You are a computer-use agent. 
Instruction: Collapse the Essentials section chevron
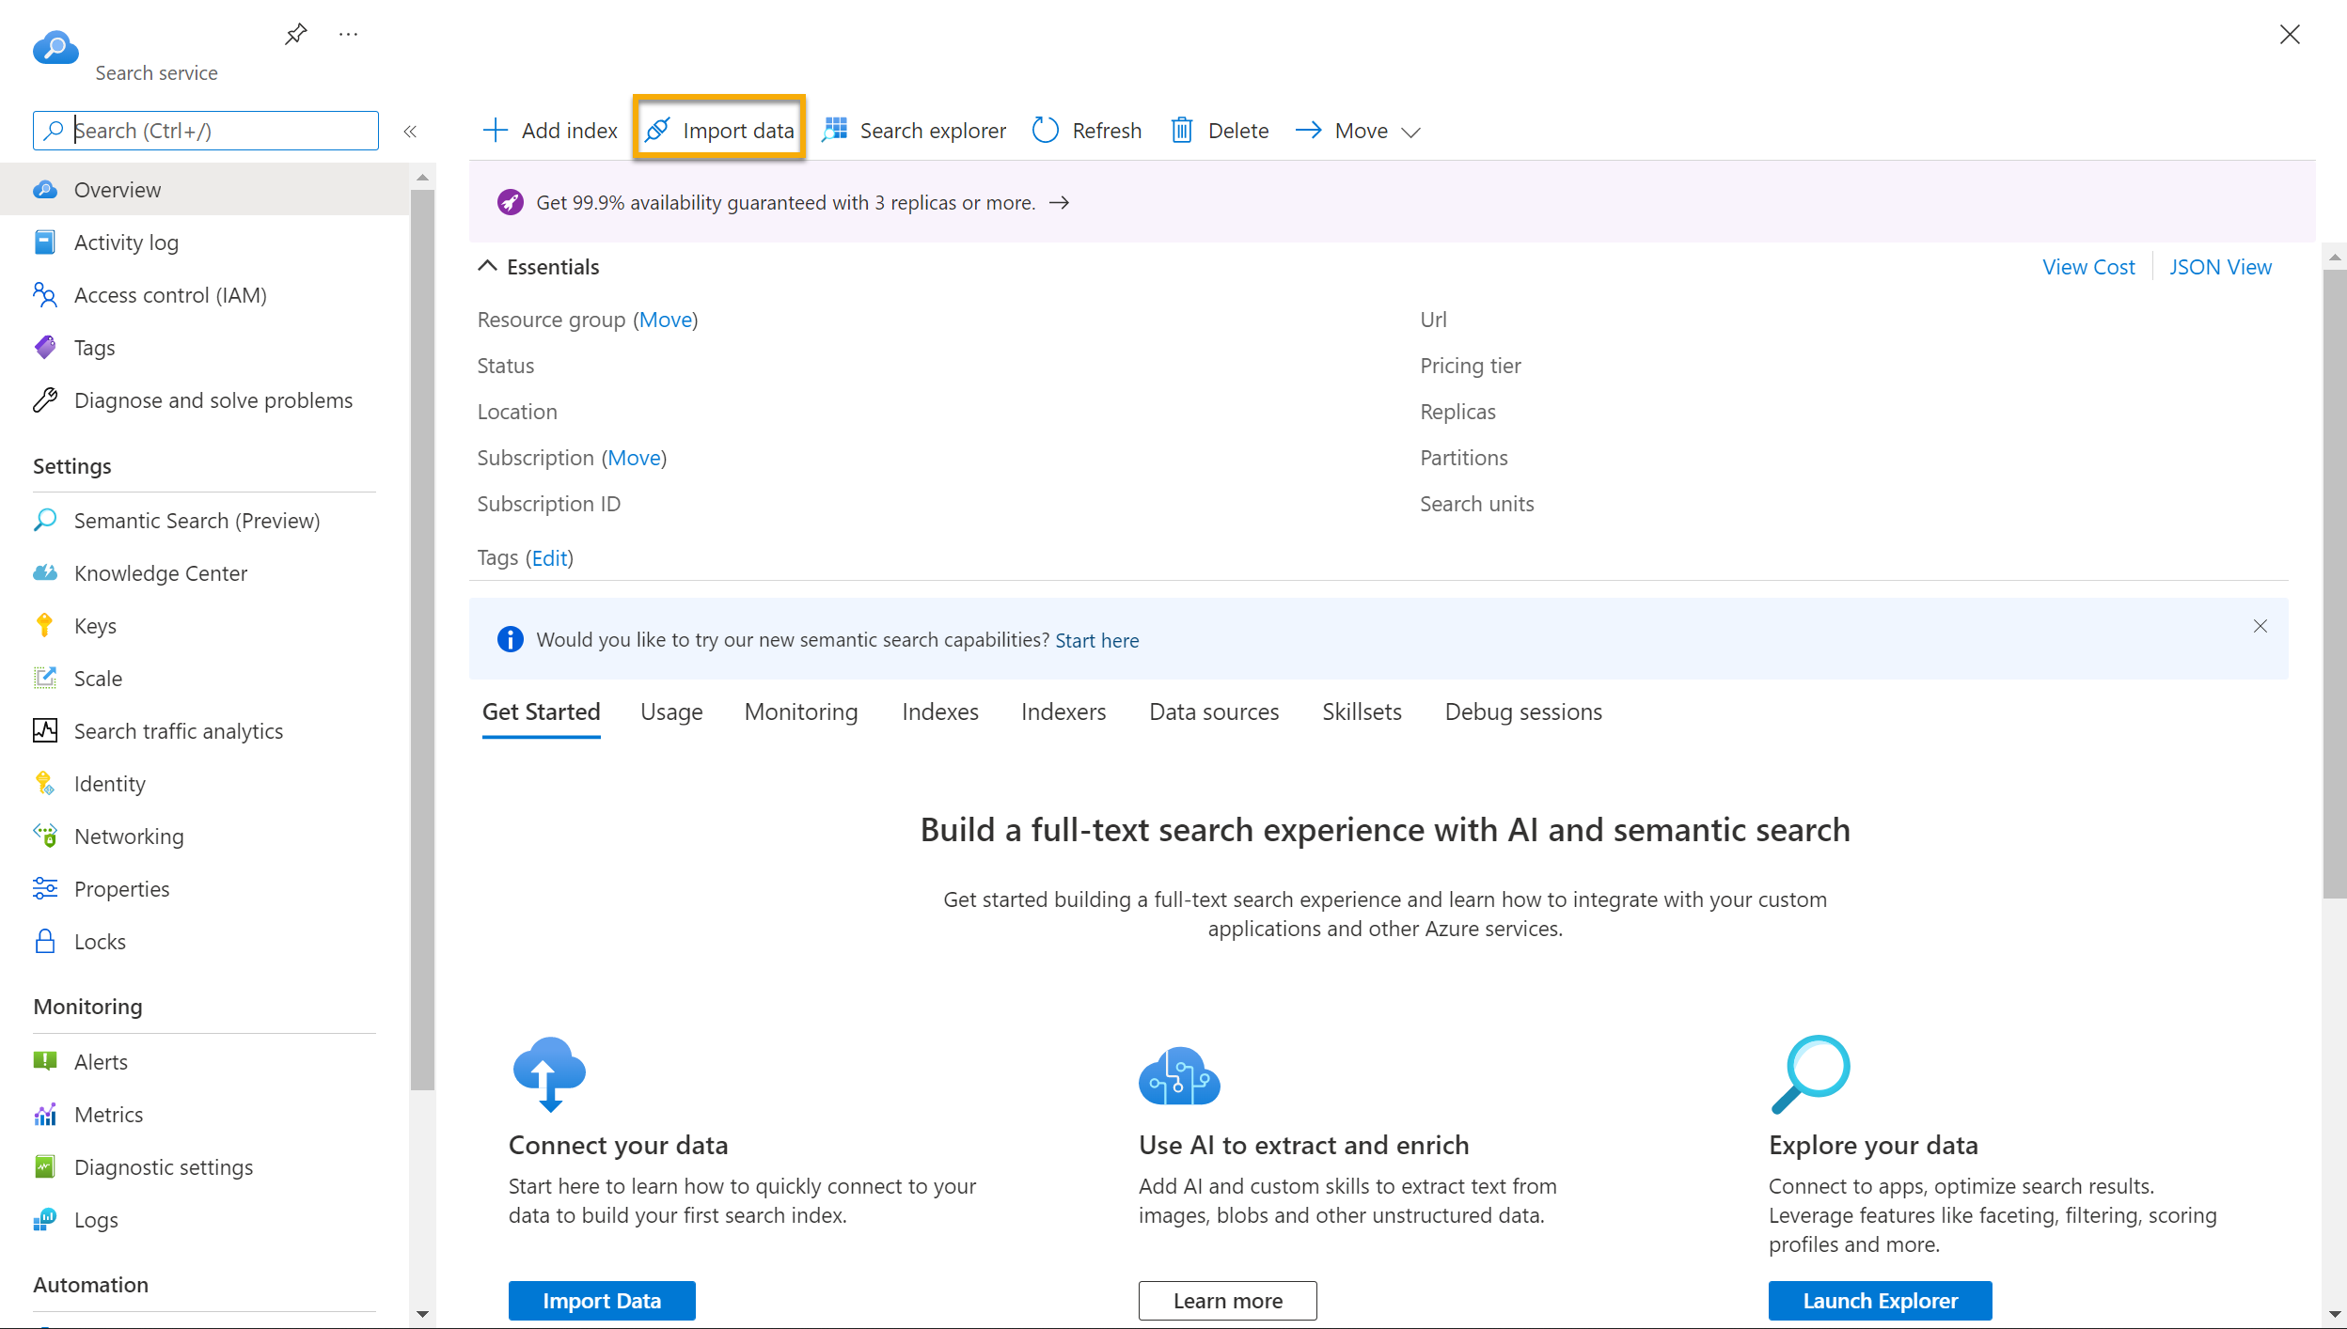coord(487,266)
